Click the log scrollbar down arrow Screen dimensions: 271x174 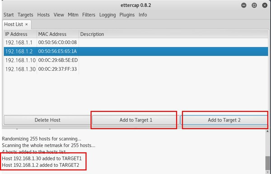click(267, 172)
